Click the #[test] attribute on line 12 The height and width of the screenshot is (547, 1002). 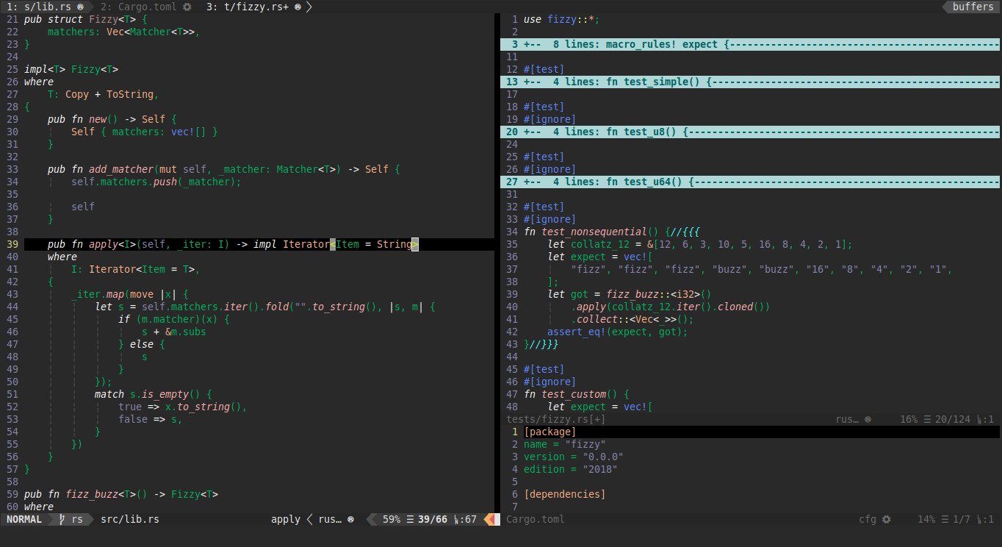[544, 69]
